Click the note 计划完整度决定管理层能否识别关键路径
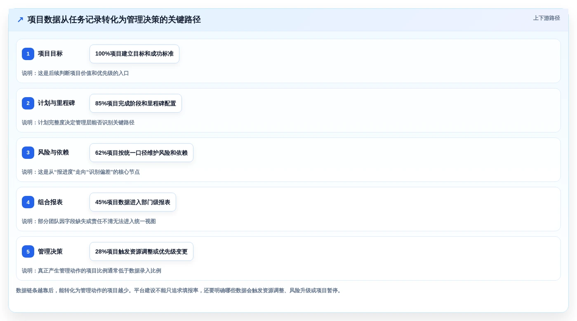The image size is (577, 321). 78,123
